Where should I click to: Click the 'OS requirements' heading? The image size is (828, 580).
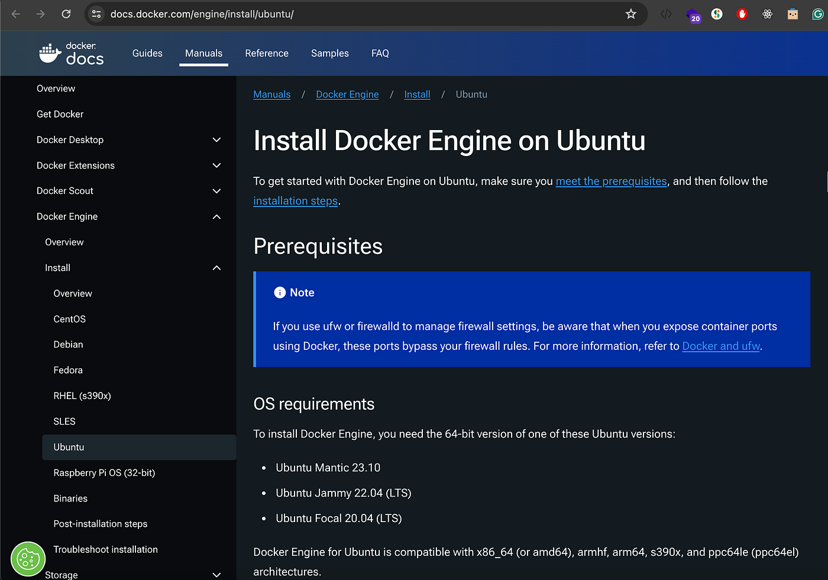click(x=314, y=404)
